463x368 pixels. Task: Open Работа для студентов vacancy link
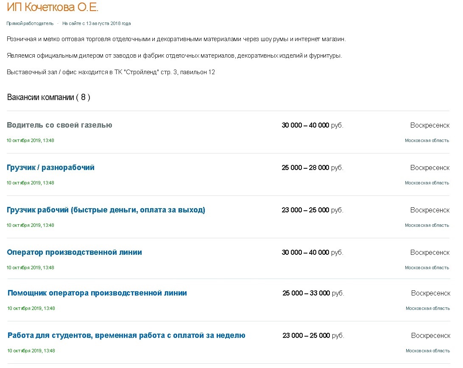pyautogui.click(x=126, y=335)
